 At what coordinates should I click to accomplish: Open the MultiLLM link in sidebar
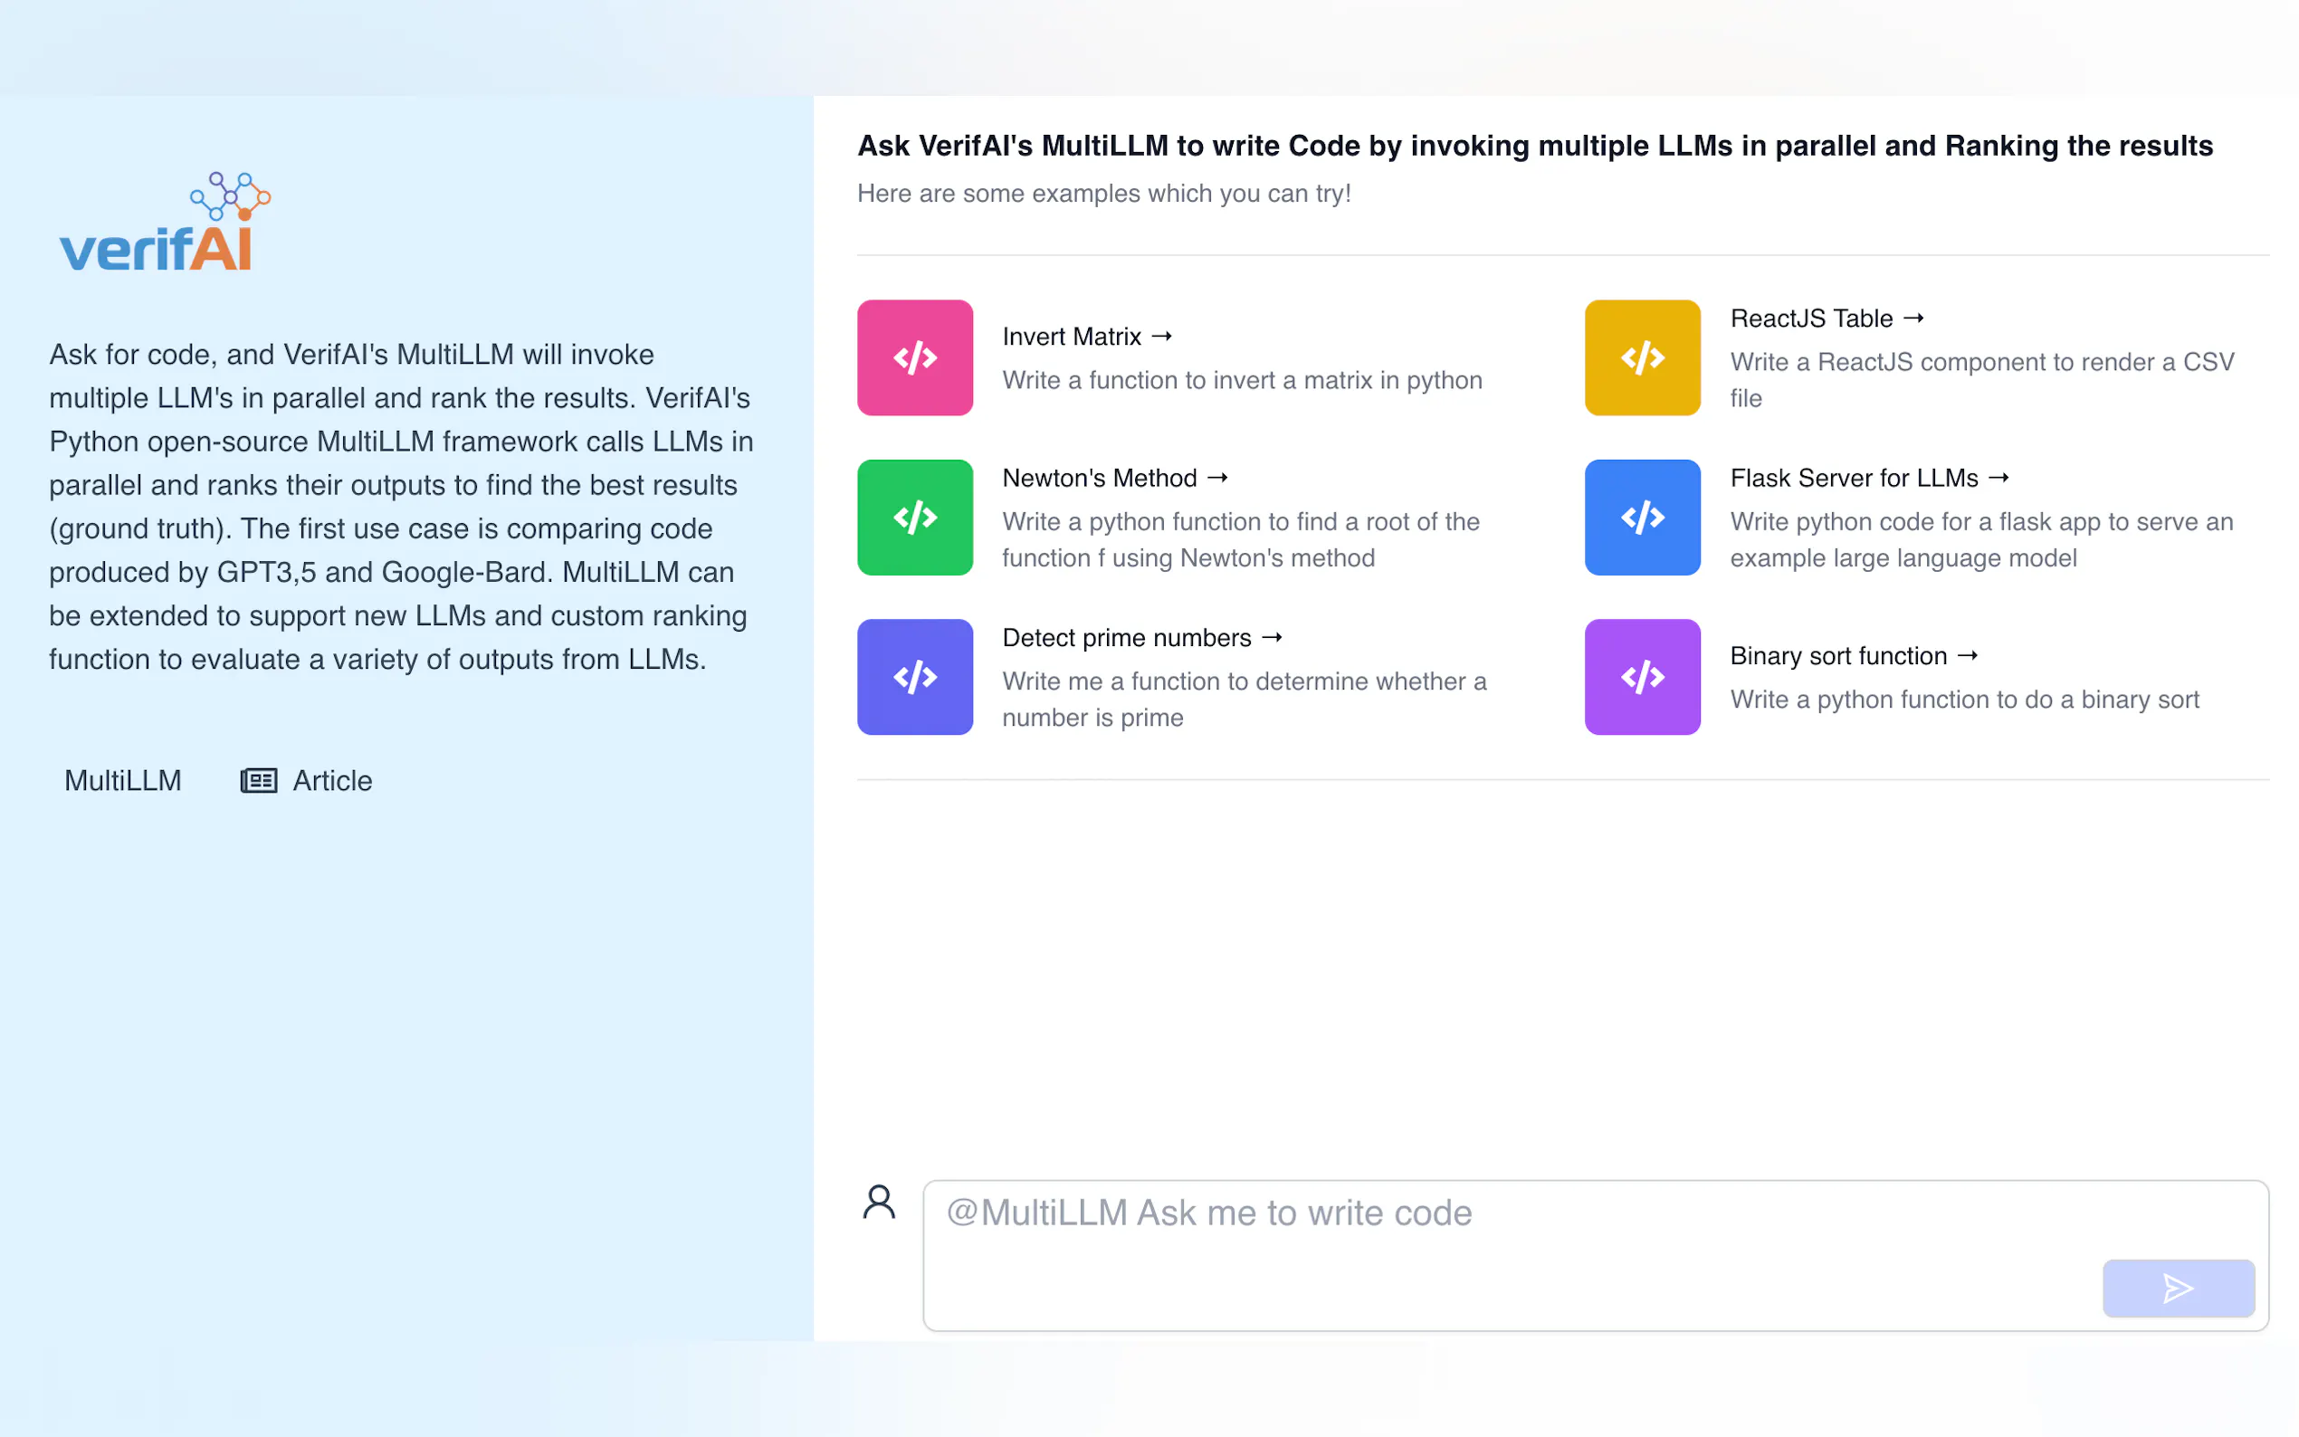click(122, 780)
